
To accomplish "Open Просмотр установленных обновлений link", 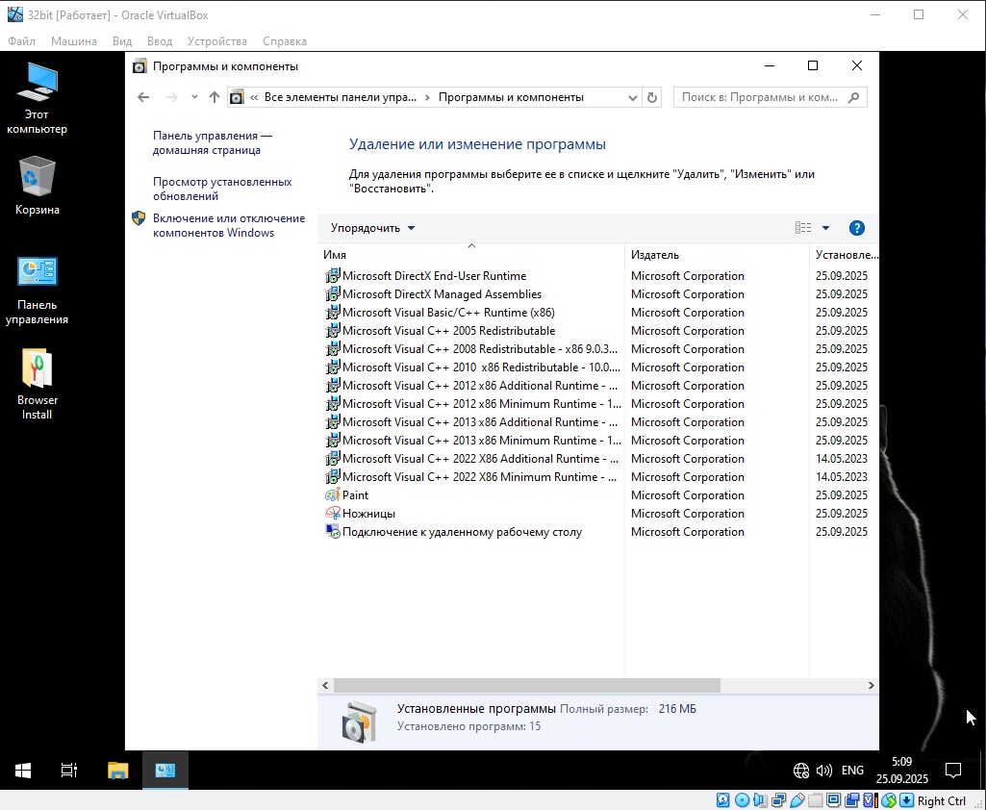I will click(x=221, y=189).
